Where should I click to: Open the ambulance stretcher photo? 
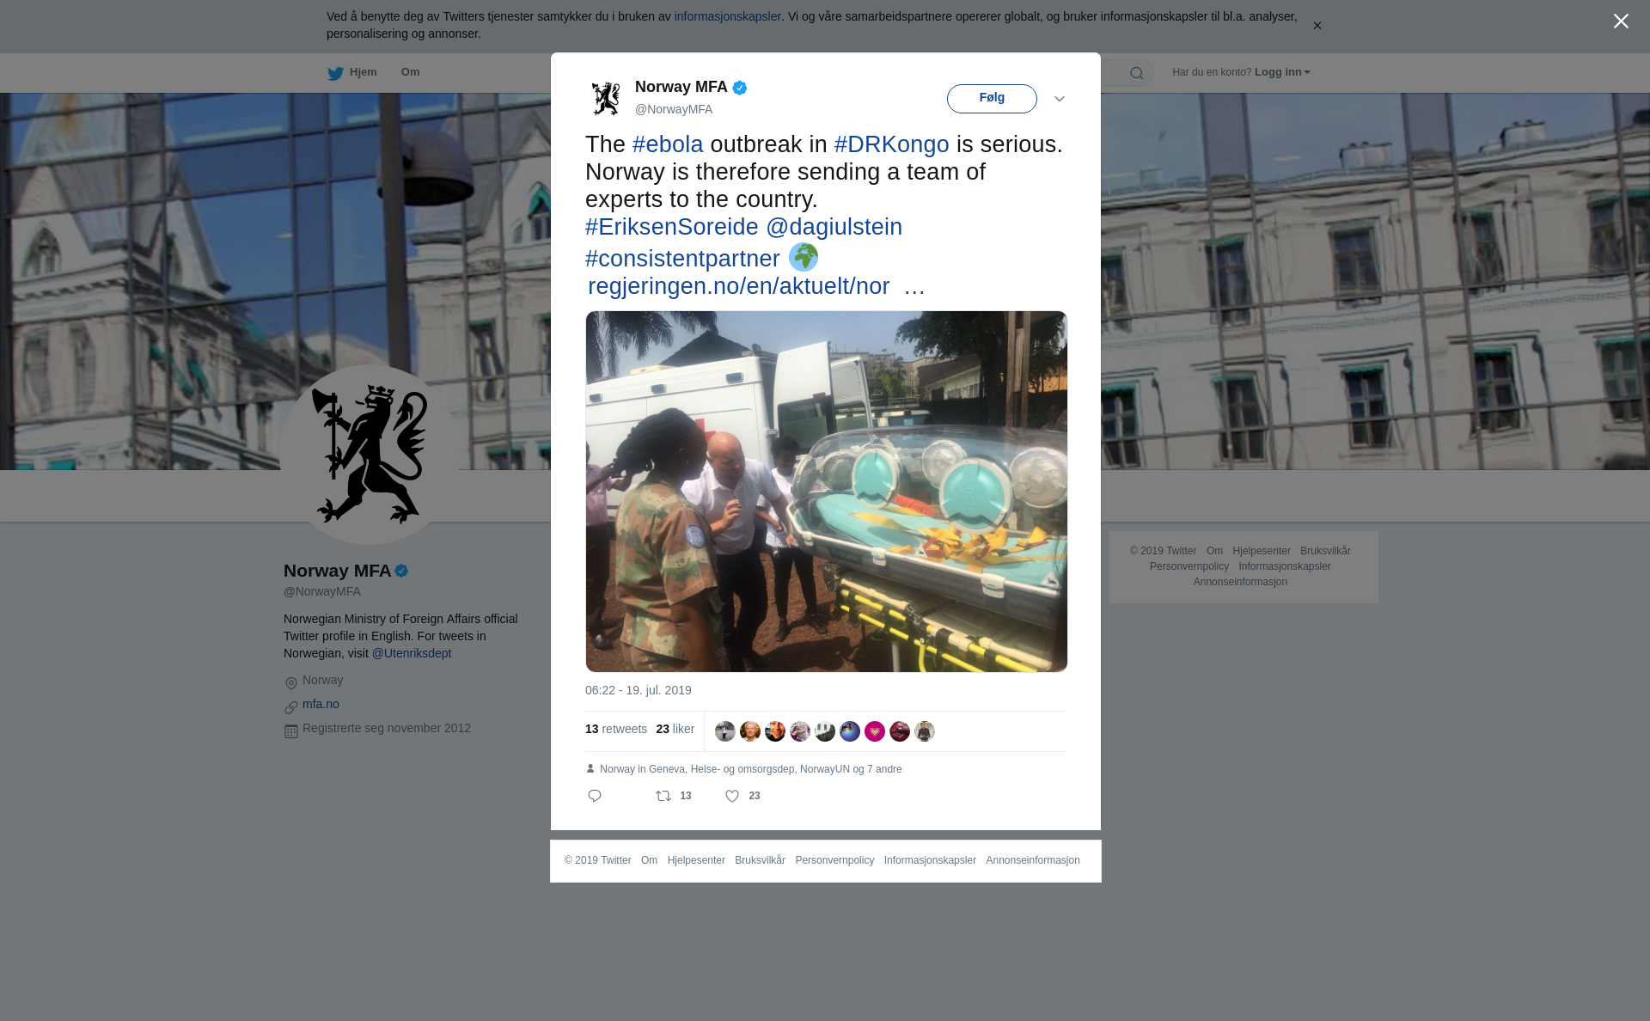[826, 492]
